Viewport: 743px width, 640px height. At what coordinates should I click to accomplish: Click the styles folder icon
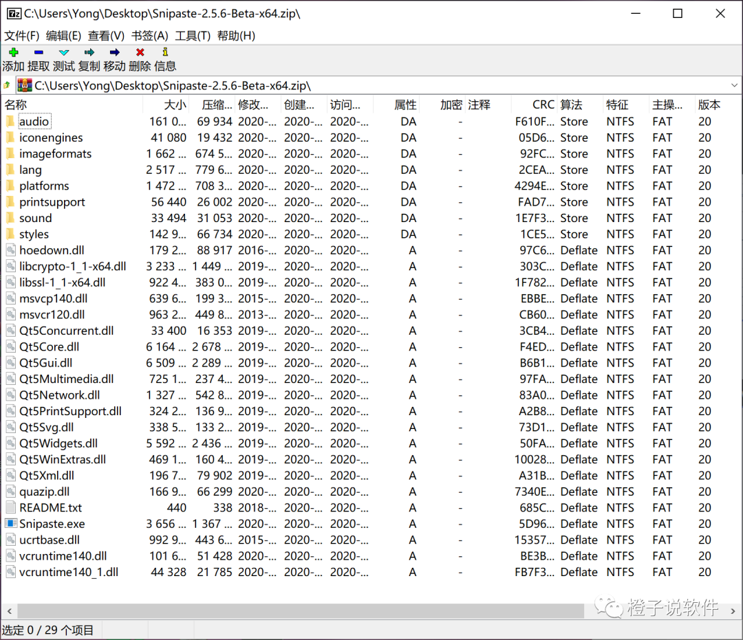click(x=10, y=234)
